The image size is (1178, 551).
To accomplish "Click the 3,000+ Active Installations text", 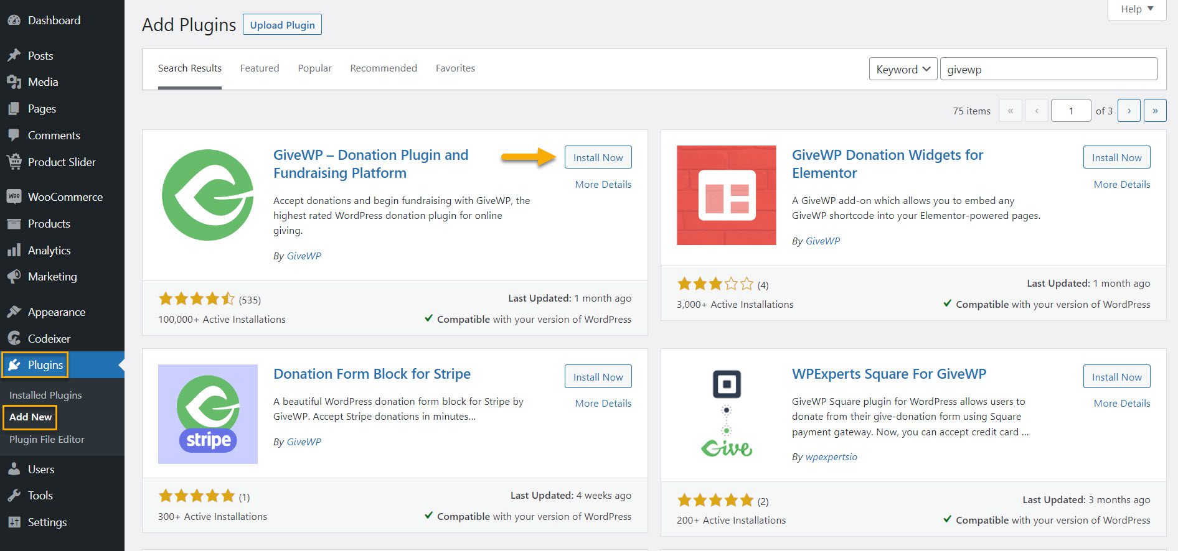I will point(735,305).
